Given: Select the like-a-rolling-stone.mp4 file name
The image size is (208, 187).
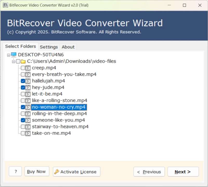Looking at the screenshot, I should [60, 100].
